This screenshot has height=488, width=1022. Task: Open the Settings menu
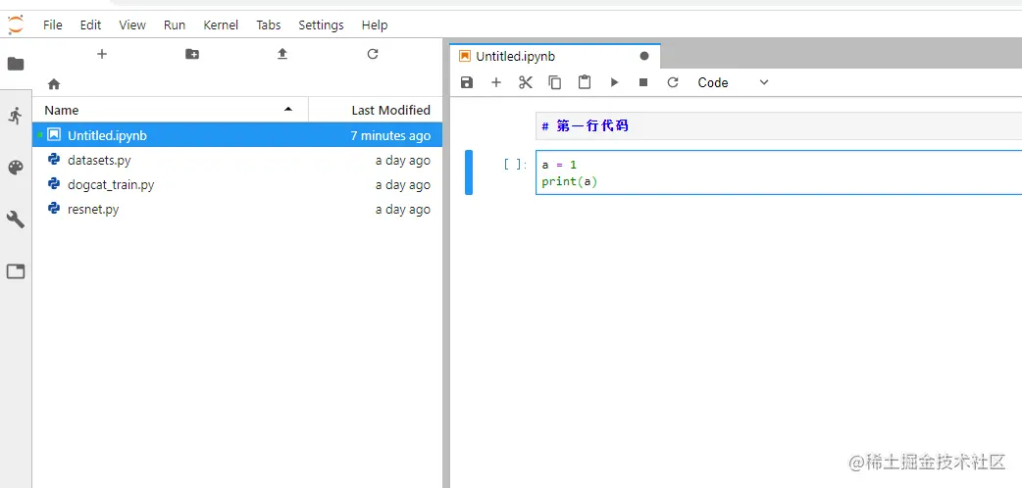click(321, 24)
